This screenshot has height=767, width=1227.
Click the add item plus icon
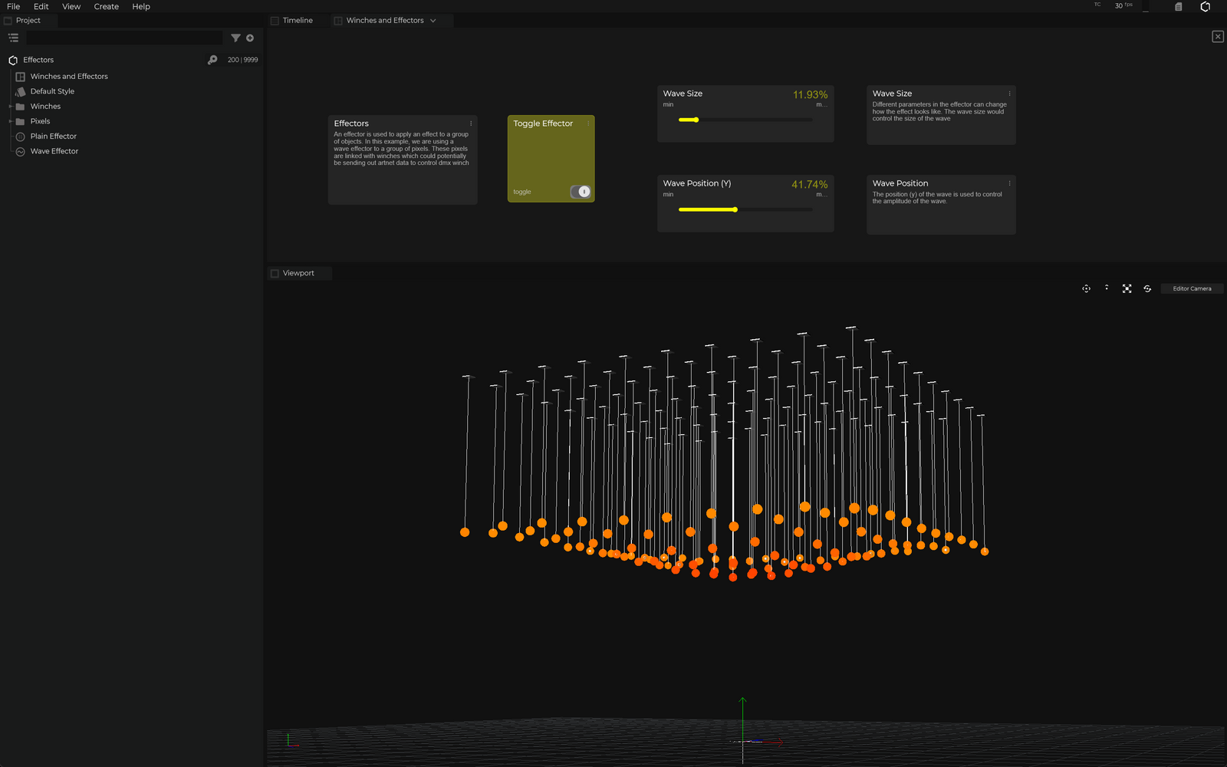pos(250,38)
